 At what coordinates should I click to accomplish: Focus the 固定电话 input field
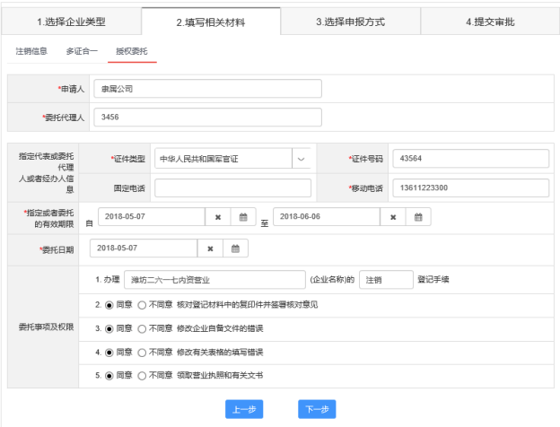click(x=232, y=188)
